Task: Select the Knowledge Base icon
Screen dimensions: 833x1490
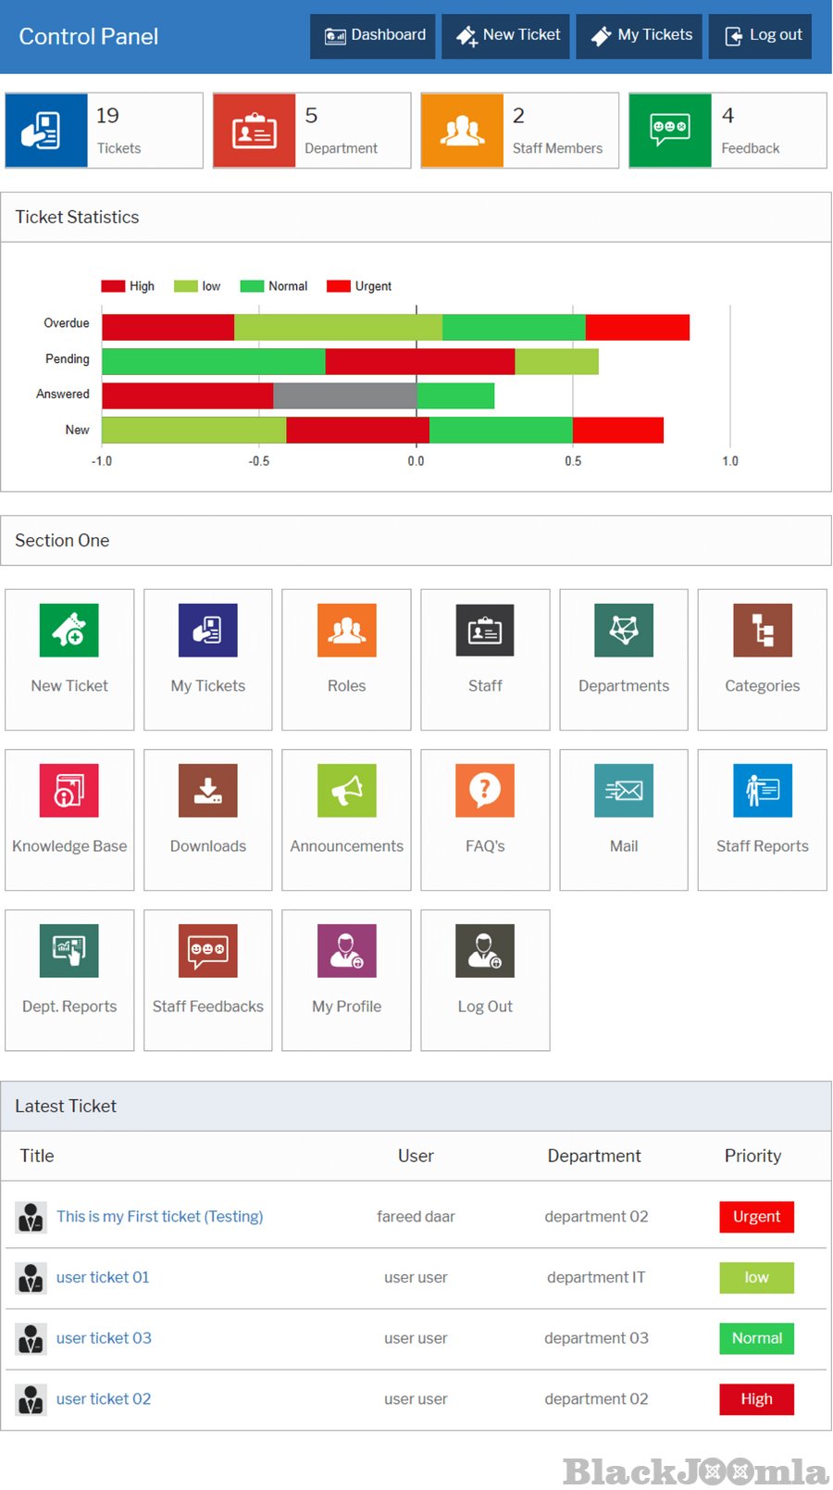Action: 69,791
